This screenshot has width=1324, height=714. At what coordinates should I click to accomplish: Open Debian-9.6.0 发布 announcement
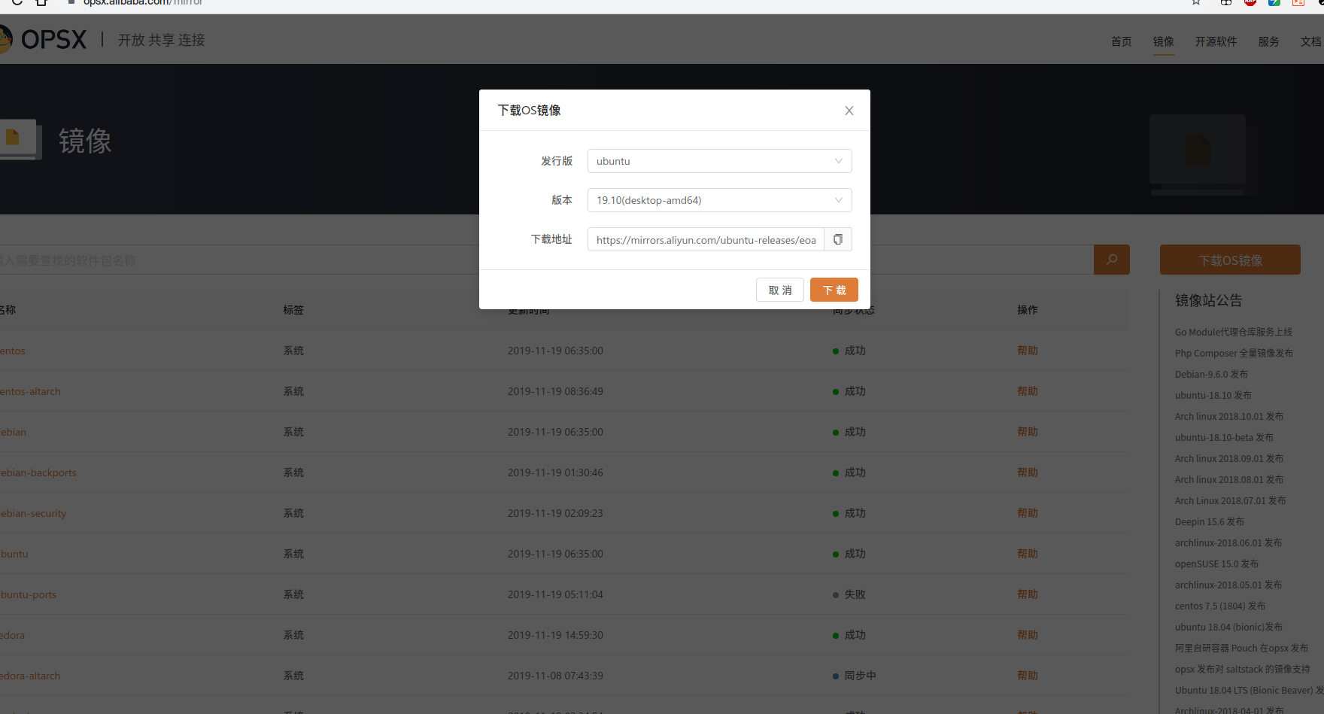pyautogui.click(x=1211, y=374)
